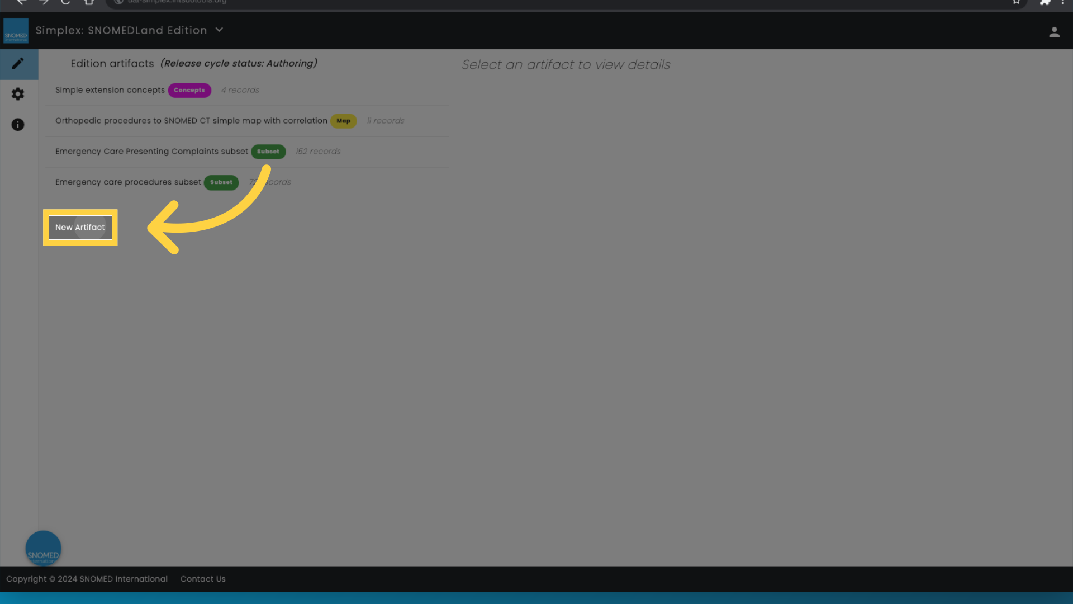Click Subset badge on care procedures row
Viewport: 1073px width, 604px height.
tap(221, 182)
